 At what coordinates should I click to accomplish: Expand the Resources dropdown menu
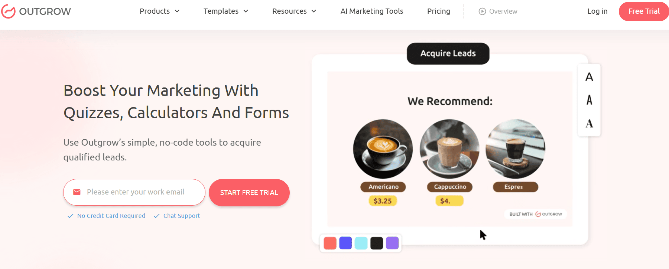(x=294, y=11)
